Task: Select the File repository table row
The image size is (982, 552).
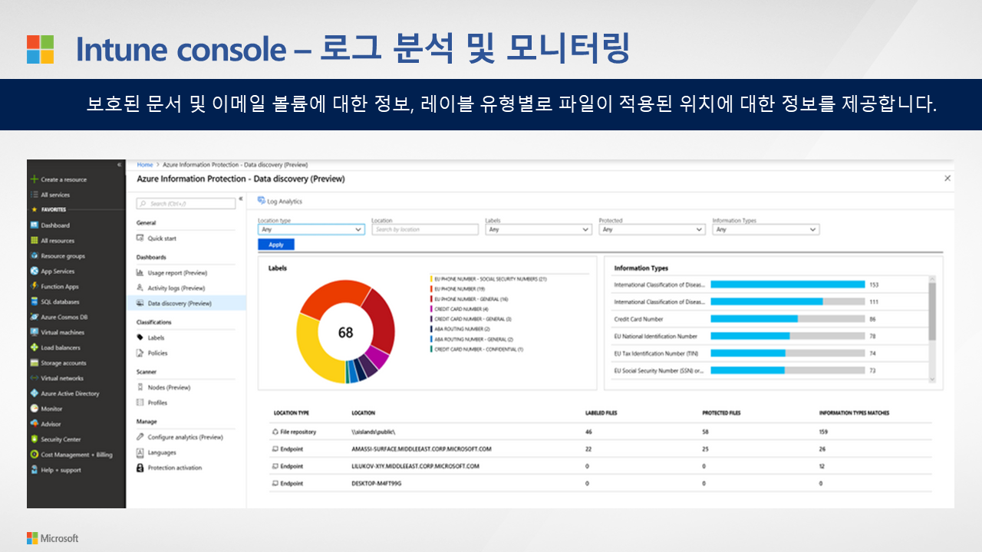Action: (x=601, y=432)
